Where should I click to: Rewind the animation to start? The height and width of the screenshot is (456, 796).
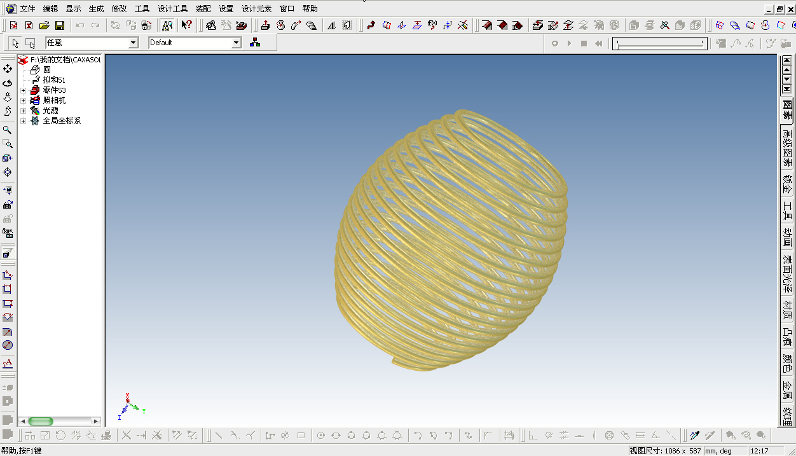coord(598,43)
